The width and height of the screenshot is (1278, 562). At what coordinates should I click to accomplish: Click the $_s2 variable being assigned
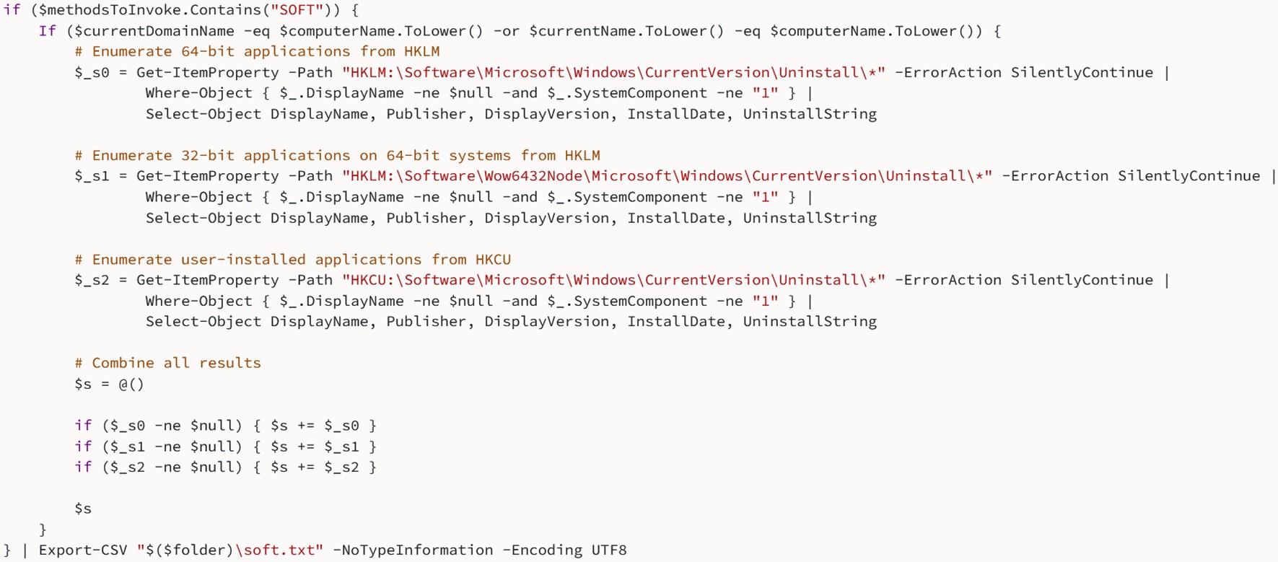pos(92,280)
